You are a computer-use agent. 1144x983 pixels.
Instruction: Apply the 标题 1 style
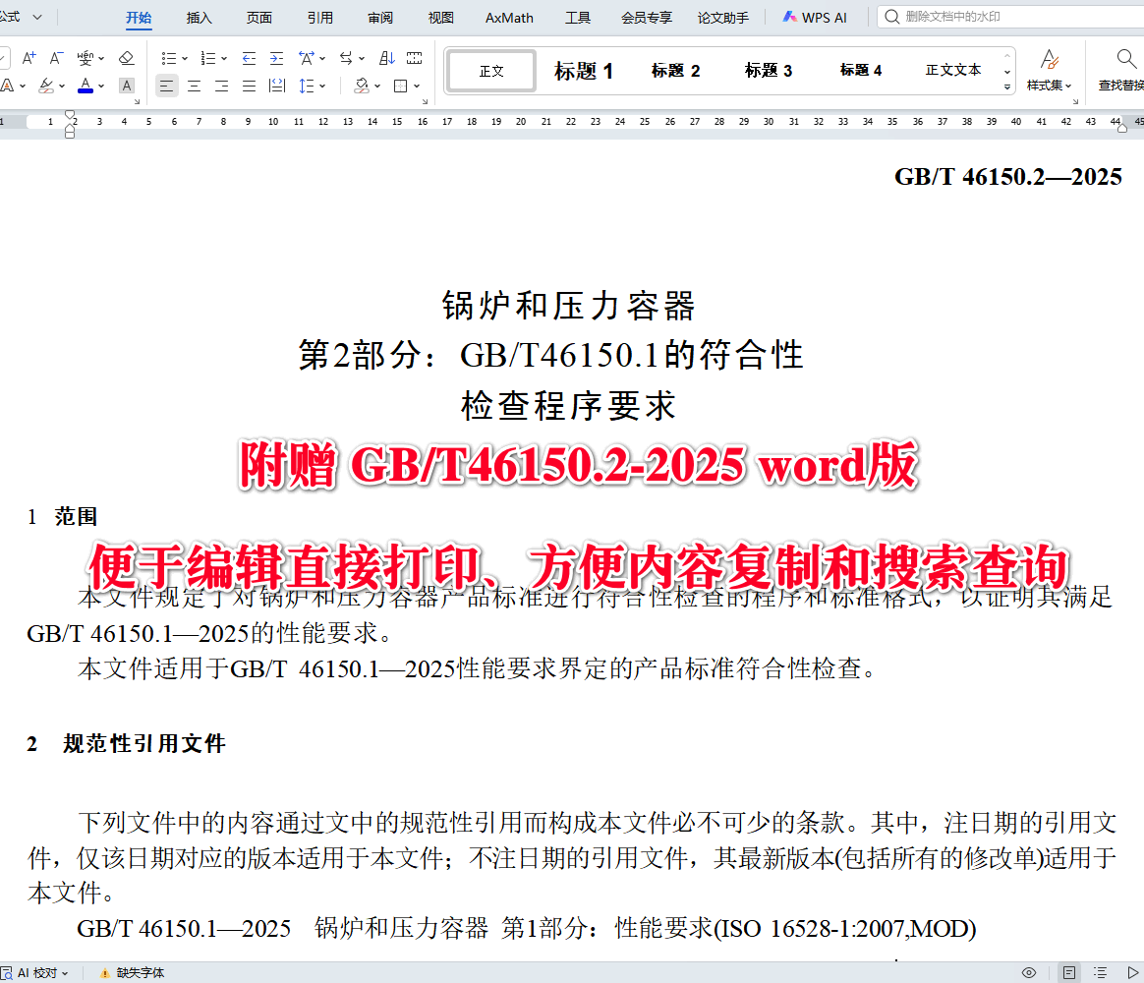click(x=584, y=71)
